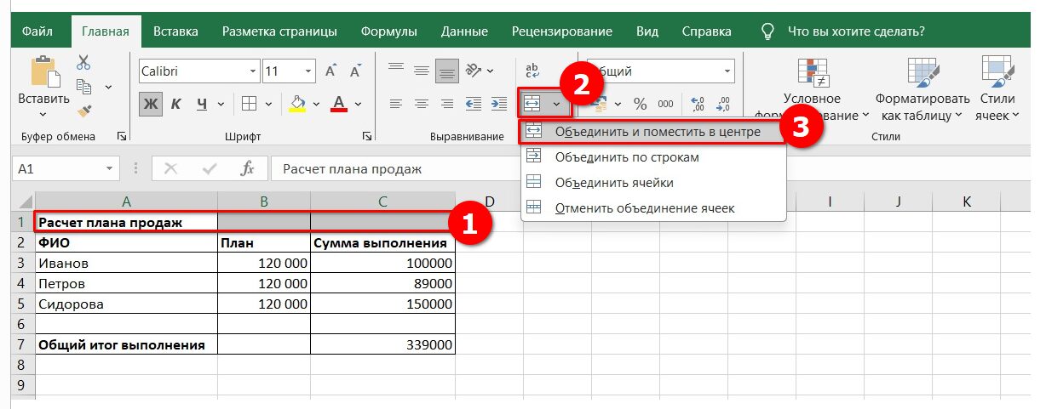Open the Вид tab

click(647, 31)
